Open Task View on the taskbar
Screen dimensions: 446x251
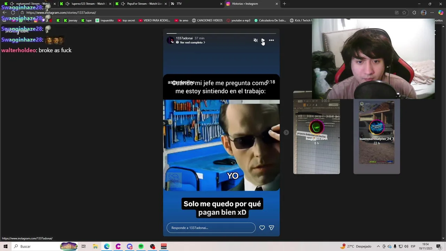pyautogui.click(x=84, y=246)
